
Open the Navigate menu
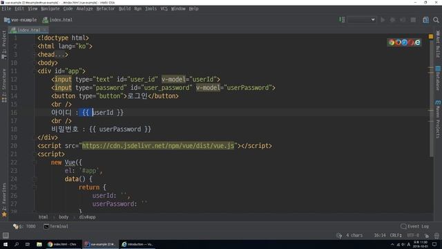[50, 9]
